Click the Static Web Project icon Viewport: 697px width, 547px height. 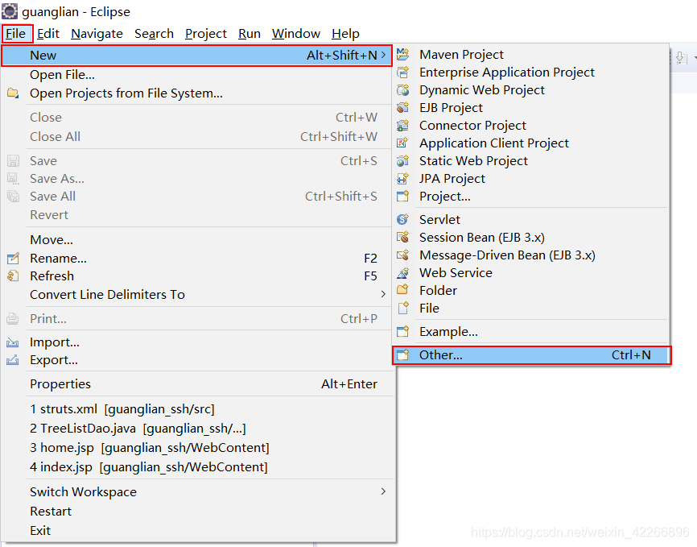click(x=402, y=160)
